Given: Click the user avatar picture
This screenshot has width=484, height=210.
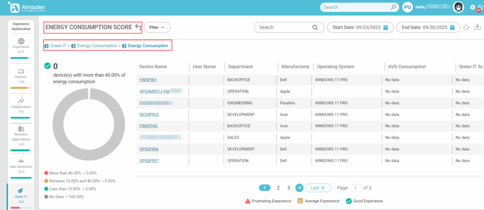Looking at the screenshot, I should 458,7.
